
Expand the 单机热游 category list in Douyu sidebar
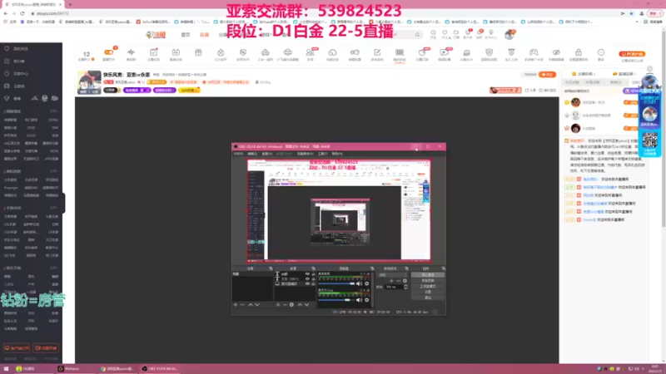coord(53,171)
